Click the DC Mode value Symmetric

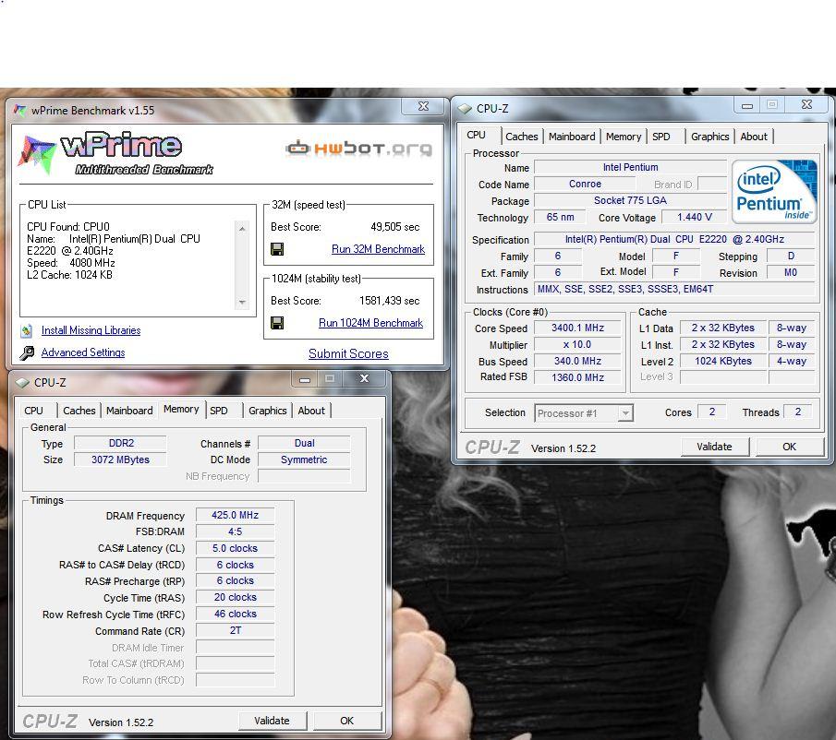pos(304,460)
